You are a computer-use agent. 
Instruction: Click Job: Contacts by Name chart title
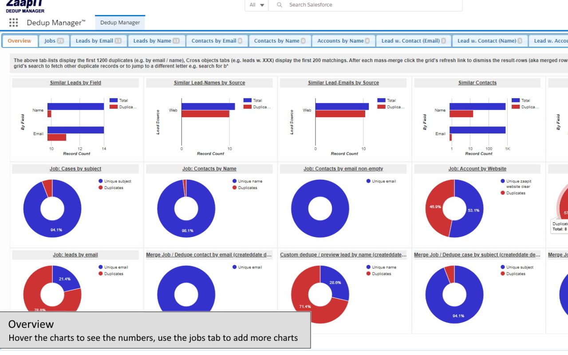click(x=209, y=169)
